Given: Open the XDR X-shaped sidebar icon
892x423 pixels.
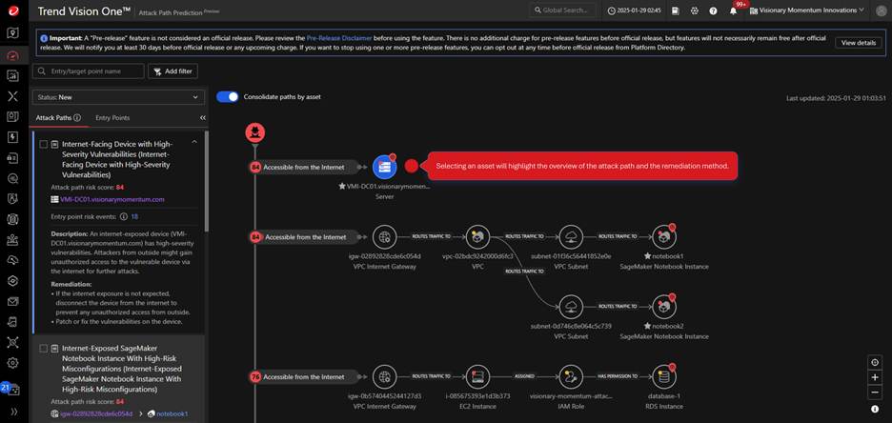Looking at the screenshot, I should 13,95.
